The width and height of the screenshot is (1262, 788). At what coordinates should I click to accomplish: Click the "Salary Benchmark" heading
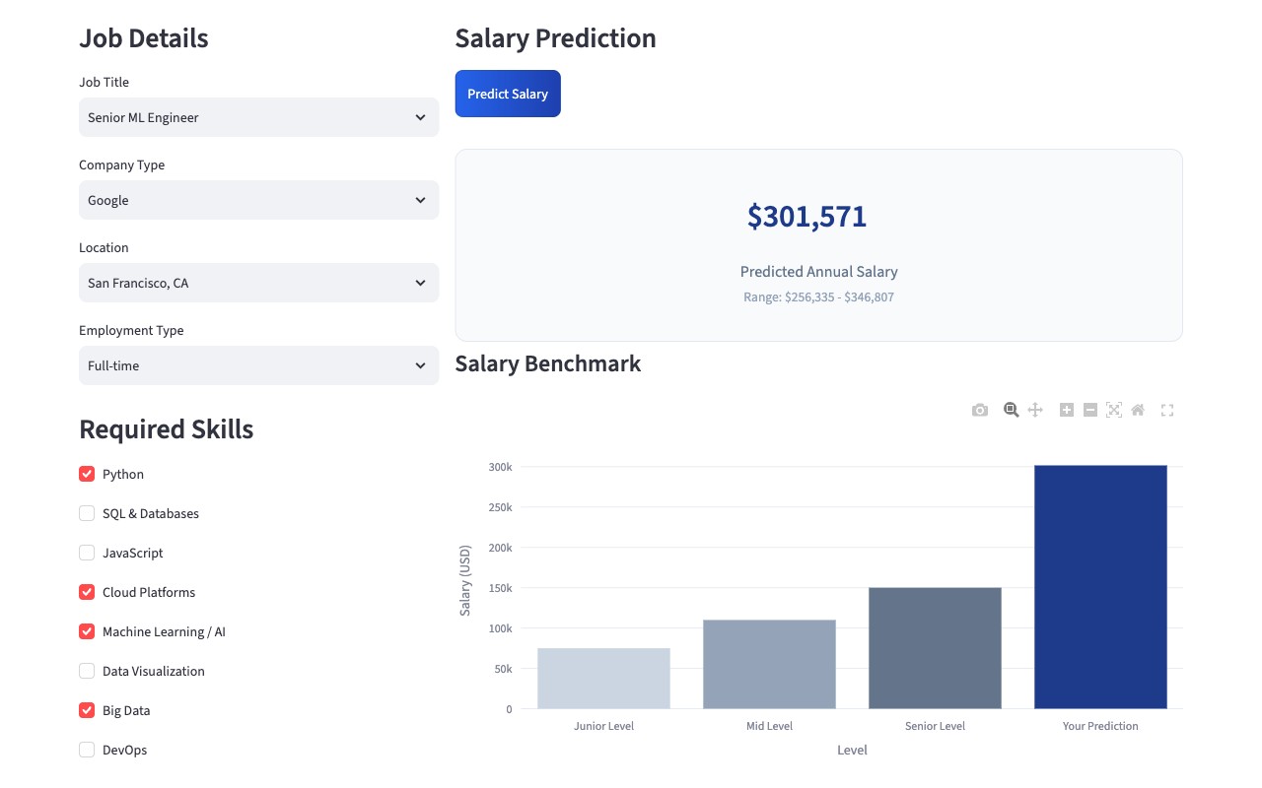pyautogui.click(x=548, y=363)
